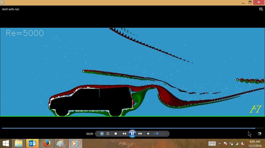
Task: Click the rewind button
Action: tap(124, 134)
